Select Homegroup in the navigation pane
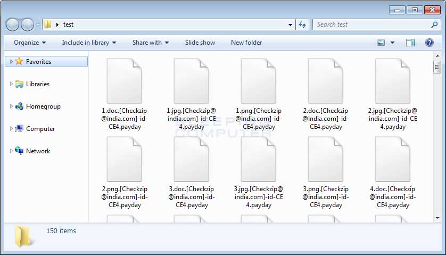The image size is (446, 255). 43,106
